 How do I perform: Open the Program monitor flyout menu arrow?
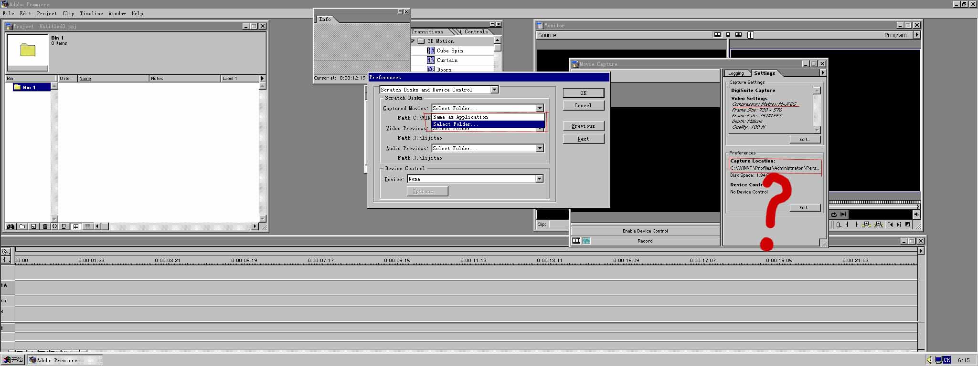pyautogui.click(x=916, y=35)
